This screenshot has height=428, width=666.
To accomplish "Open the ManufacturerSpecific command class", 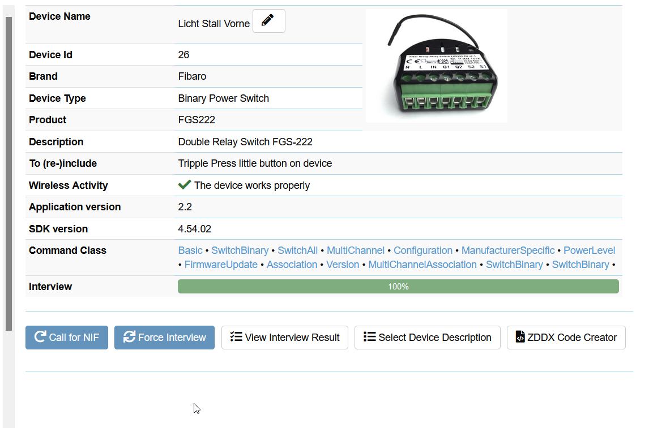I will [507, 250].
